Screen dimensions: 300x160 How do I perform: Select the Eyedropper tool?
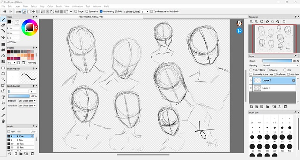click(x=3, y=115)
